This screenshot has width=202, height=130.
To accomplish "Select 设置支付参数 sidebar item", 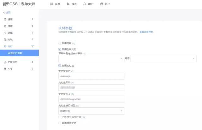I will (x=19, y=53).
